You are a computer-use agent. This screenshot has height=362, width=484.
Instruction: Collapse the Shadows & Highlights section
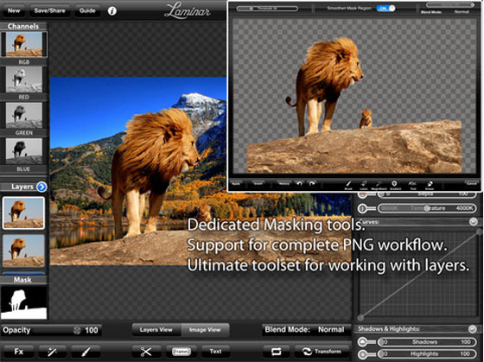472,329
